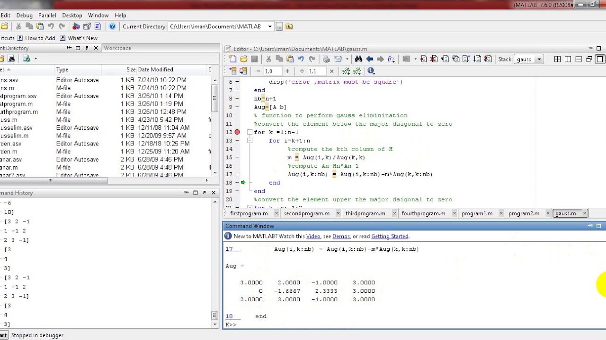Sort files by Type column header
Image resolution: width=606 pixels, height=340 pixels.
coord(79,69)
